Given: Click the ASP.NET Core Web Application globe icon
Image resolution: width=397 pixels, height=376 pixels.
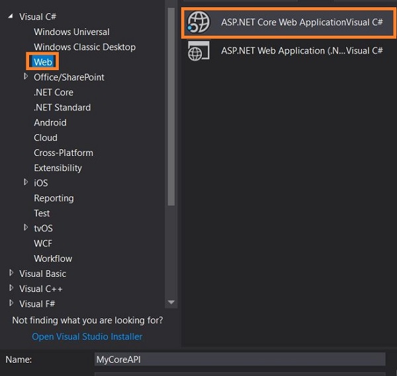Looking at the screenshot, I should pos(198,22).
